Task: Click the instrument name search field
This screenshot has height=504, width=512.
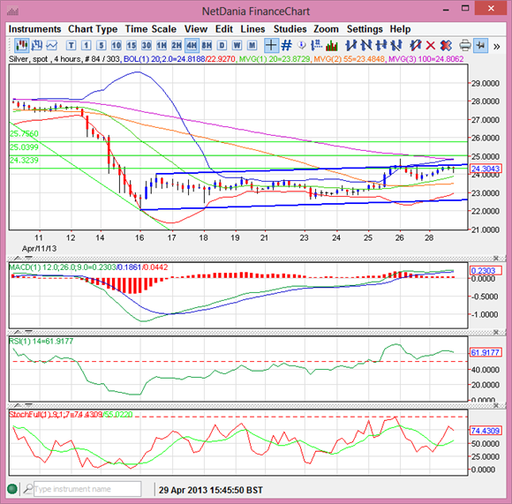Action: (87, 489)
